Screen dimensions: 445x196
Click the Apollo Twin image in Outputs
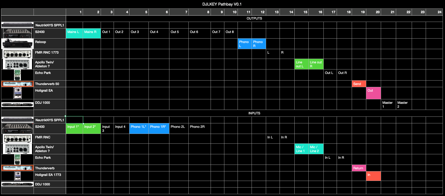[x=18, y=64]
